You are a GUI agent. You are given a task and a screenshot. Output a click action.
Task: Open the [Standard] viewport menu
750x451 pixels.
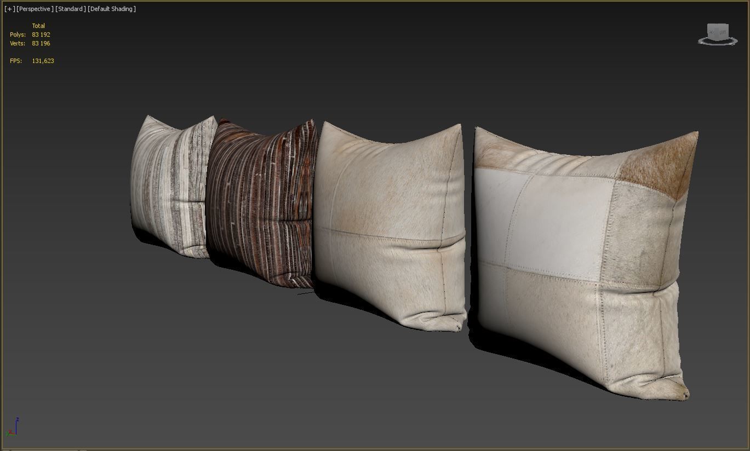tap(71, 9)
